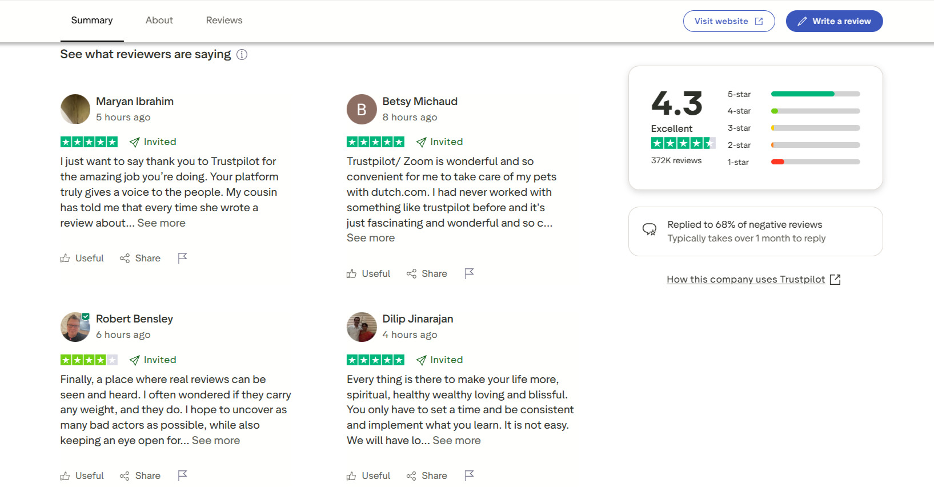Click Invited badge on Maryan Ibrahim's review
Viewport: 934px width, 500px height.
click(153, 142)
